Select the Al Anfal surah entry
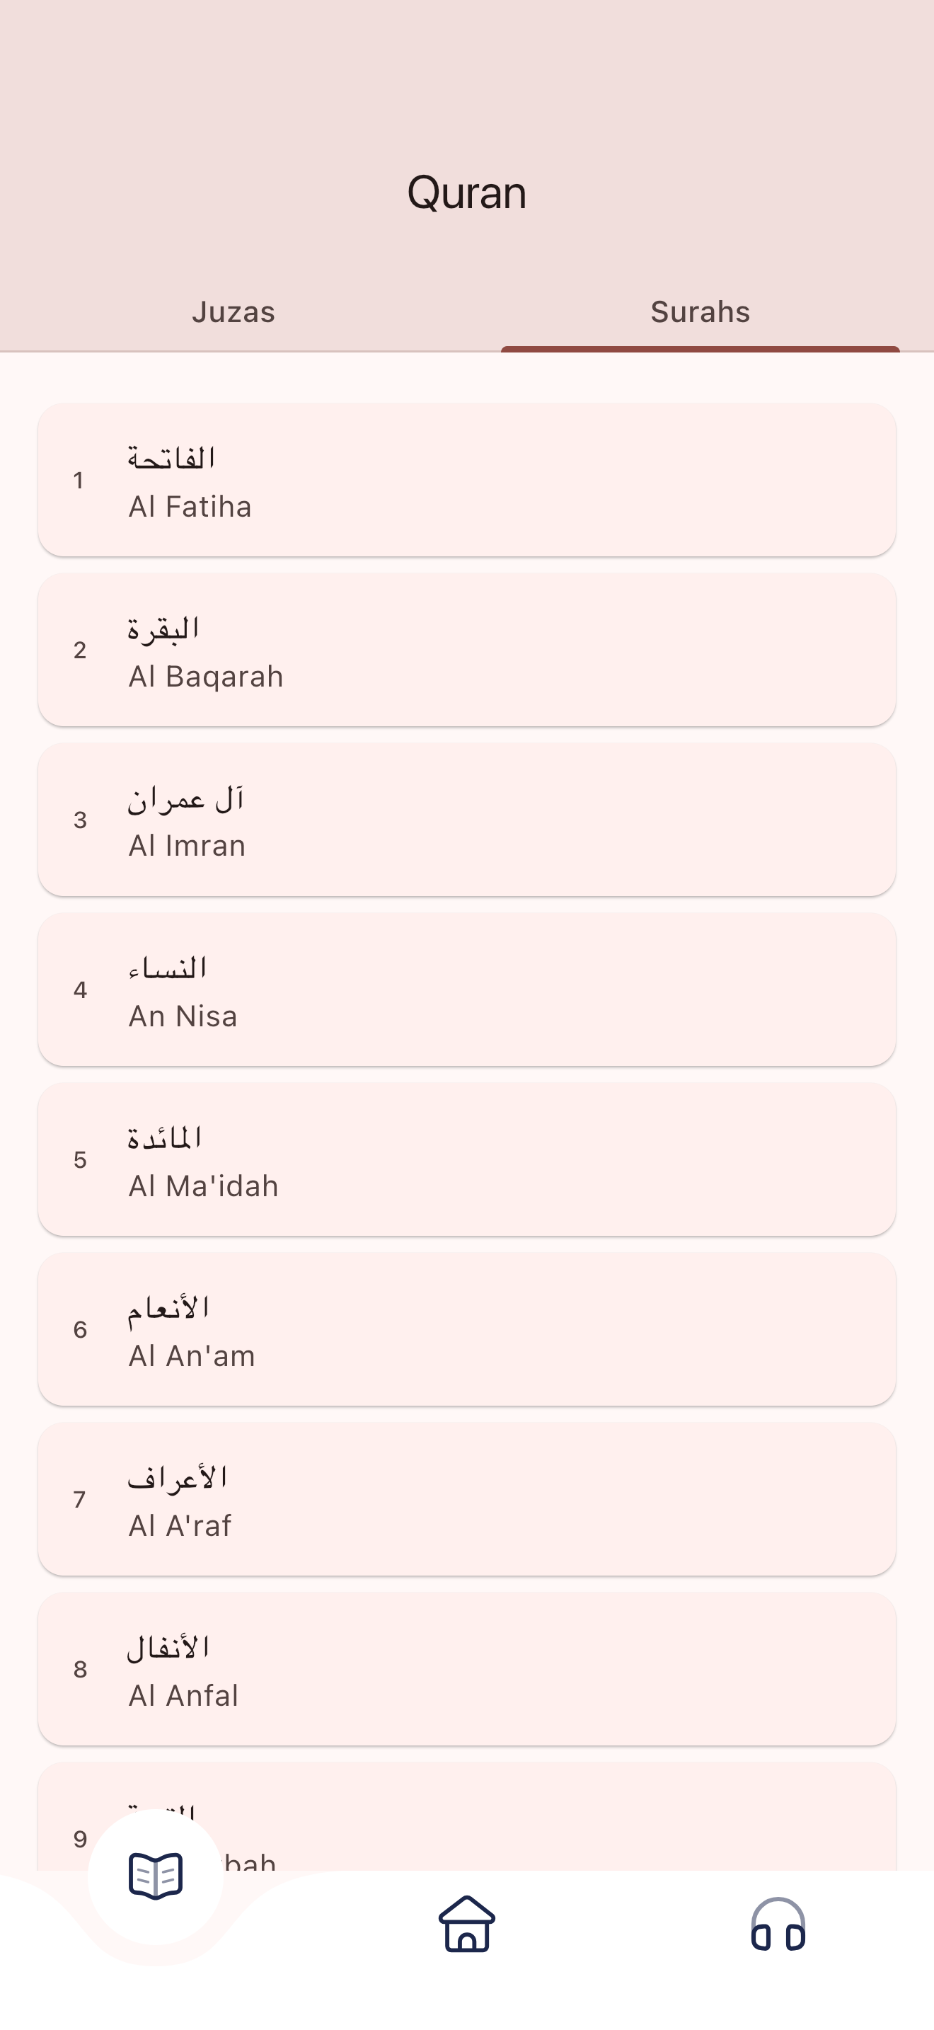This screenshot has height=2030, width=934. click(x=467, y=1669)
